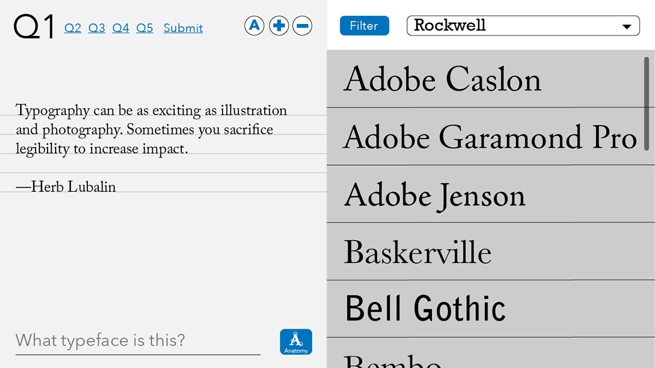Increase text size with plus icon
The image size is (655, 368).
(x=278, y=26)
